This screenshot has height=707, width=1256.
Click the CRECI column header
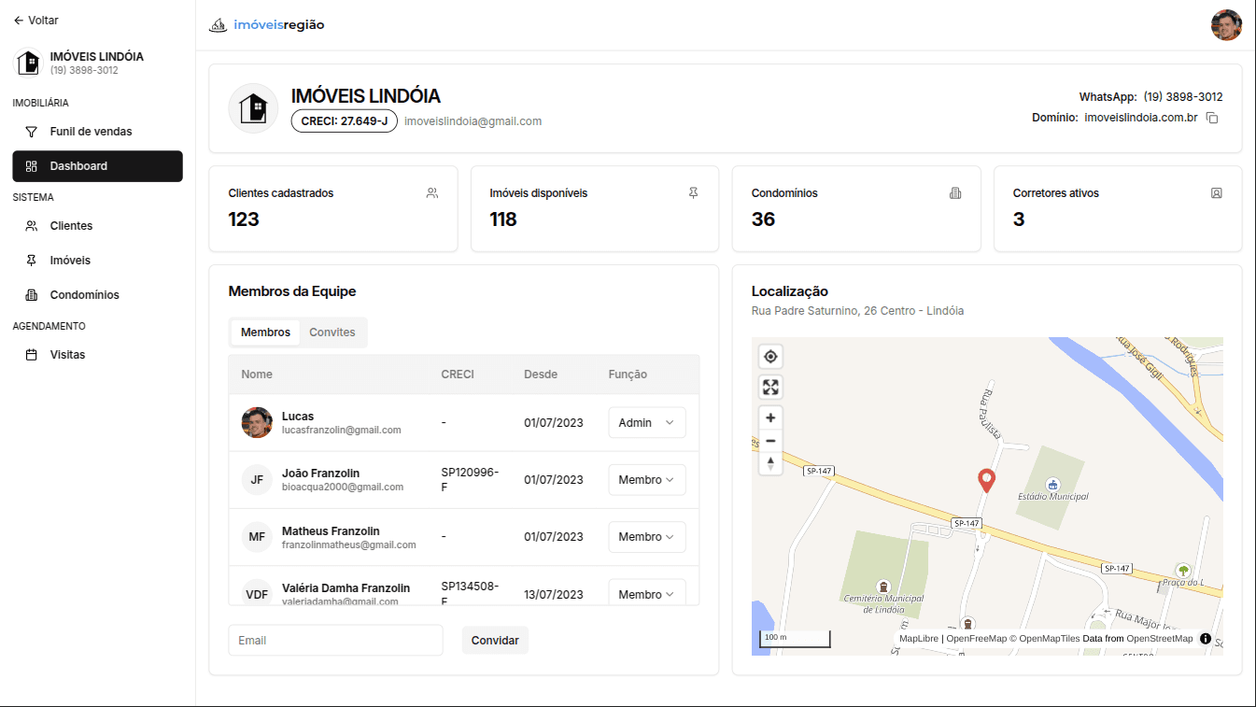(x=458, y=375)
